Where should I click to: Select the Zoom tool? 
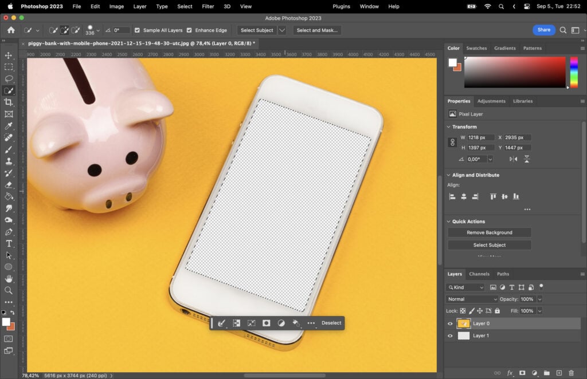pyautogui.click(x=8, y=290)
